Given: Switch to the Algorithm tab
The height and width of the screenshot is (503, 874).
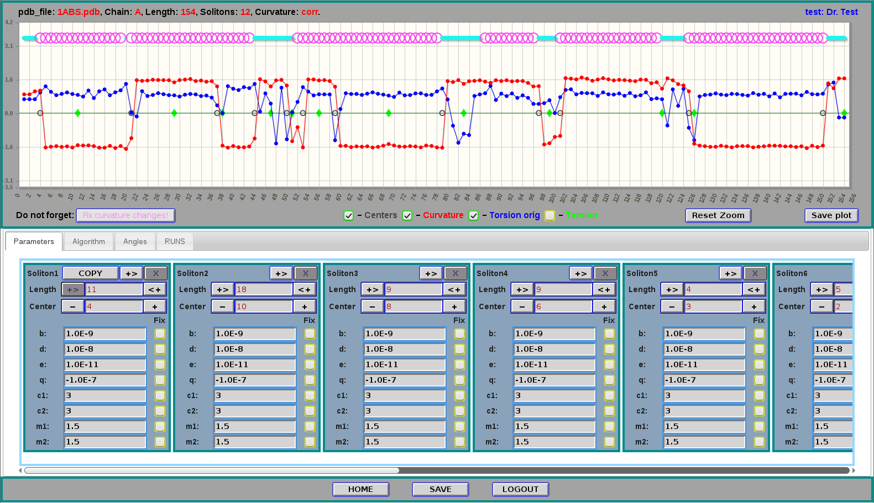Looking at the screenshot, I should pos(88,242).
